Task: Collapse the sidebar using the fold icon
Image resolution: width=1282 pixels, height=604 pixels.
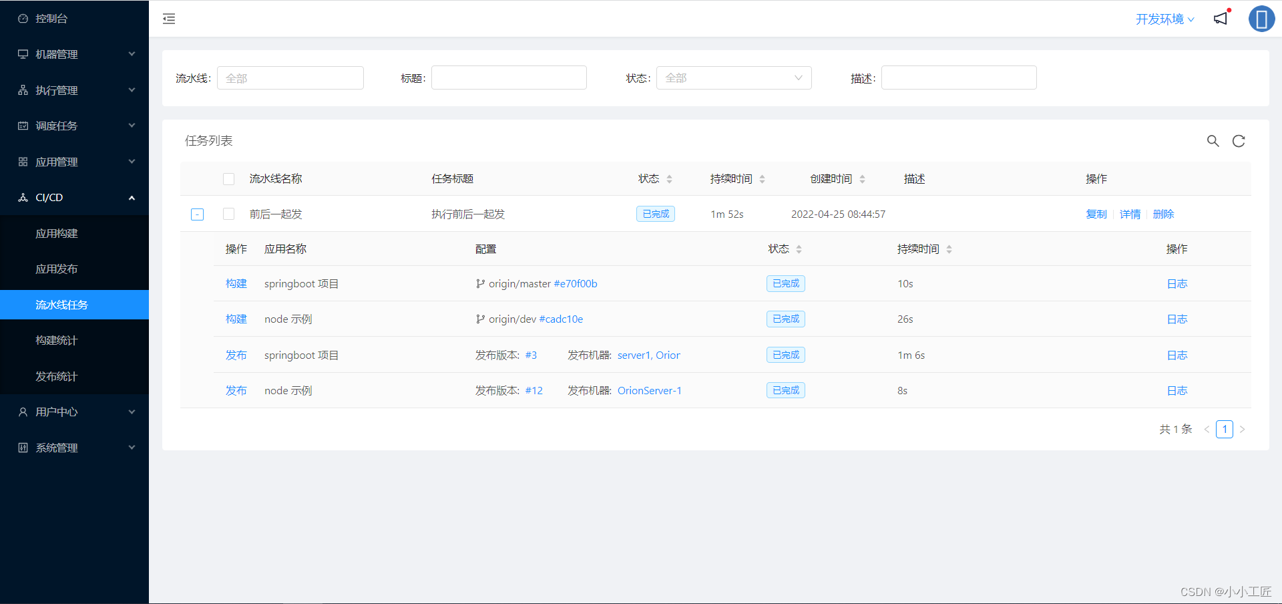Action: pos(168,19)
